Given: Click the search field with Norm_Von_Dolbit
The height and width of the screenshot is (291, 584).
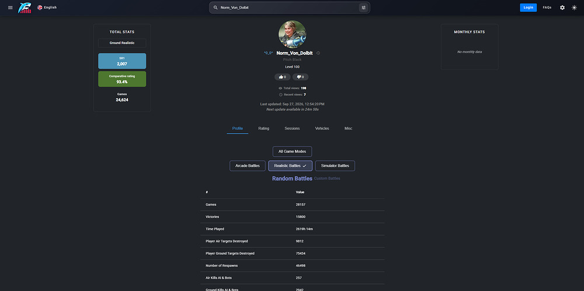Looking at the screenshot, I should point(288,8).
